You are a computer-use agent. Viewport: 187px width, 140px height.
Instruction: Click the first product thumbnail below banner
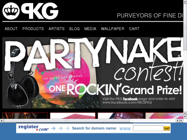pos(25,116)
